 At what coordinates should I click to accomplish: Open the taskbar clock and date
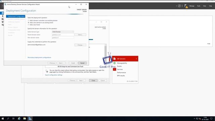pos(205,119)
